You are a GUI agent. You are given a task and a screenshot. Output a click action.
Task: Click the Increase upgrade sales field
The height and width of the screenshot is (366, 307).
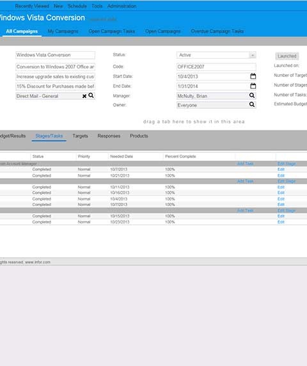[55, 77]
